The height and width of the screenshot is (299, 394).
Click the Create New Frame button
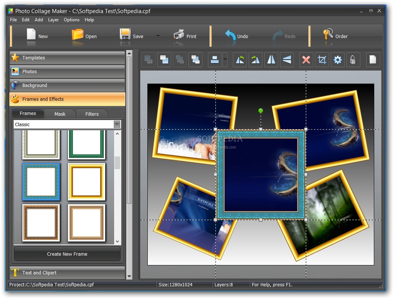(x=67, y=254)
